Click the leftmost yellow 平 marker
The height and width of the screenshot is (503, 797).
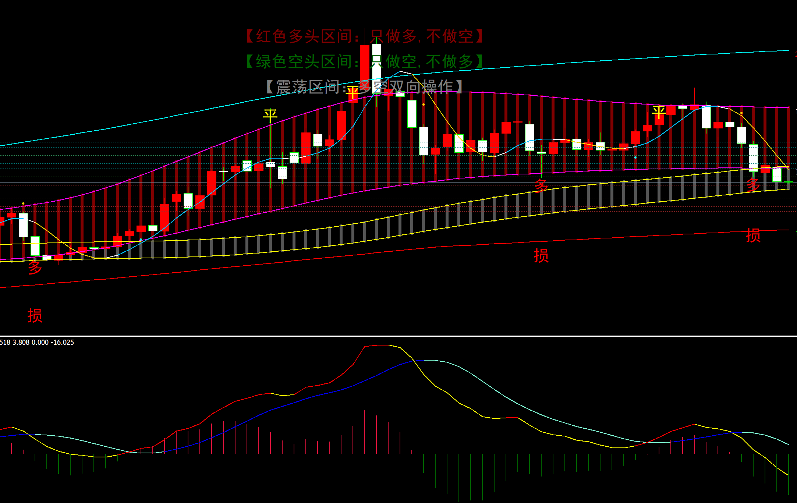[x=270, y=116]
